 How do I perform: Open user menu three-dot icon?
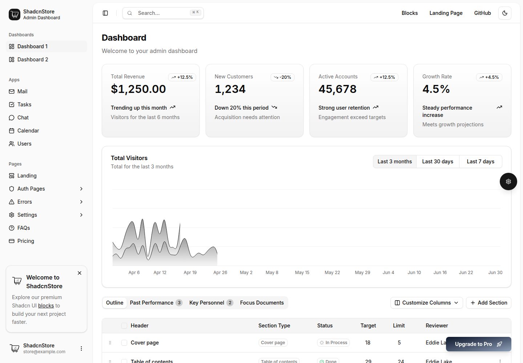click(81, 348)
